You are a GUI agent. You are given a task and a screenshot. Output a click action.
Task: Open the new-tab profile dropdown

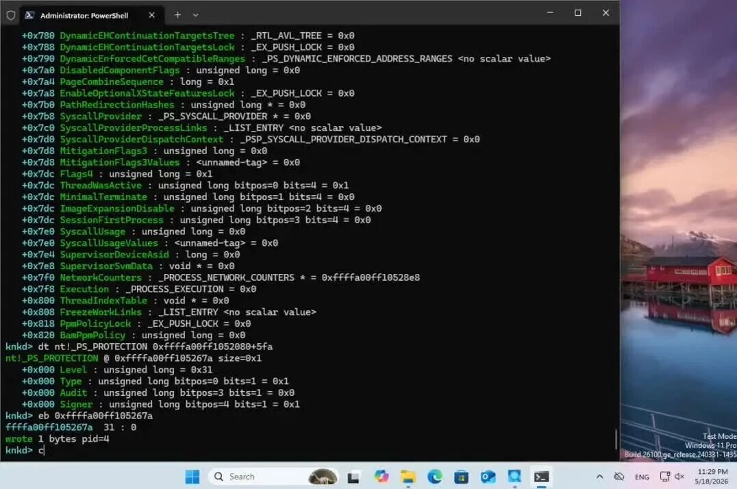195,15
